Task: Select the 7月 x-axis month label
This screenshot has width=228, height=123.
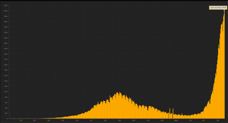Action: (x=91, y=120)
